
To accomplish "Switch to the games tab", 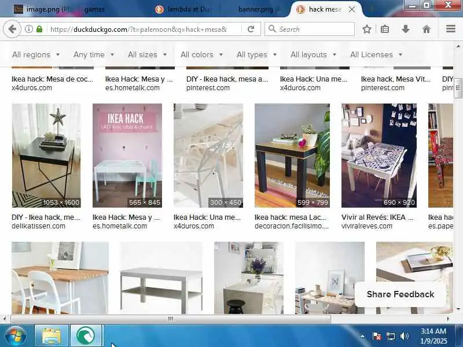I will click(94, 9).
